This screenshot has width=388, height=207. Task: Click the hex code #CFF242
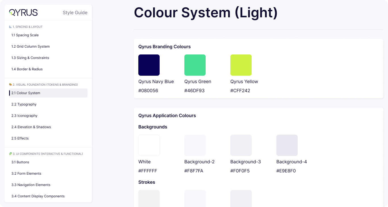pos(240,91)
